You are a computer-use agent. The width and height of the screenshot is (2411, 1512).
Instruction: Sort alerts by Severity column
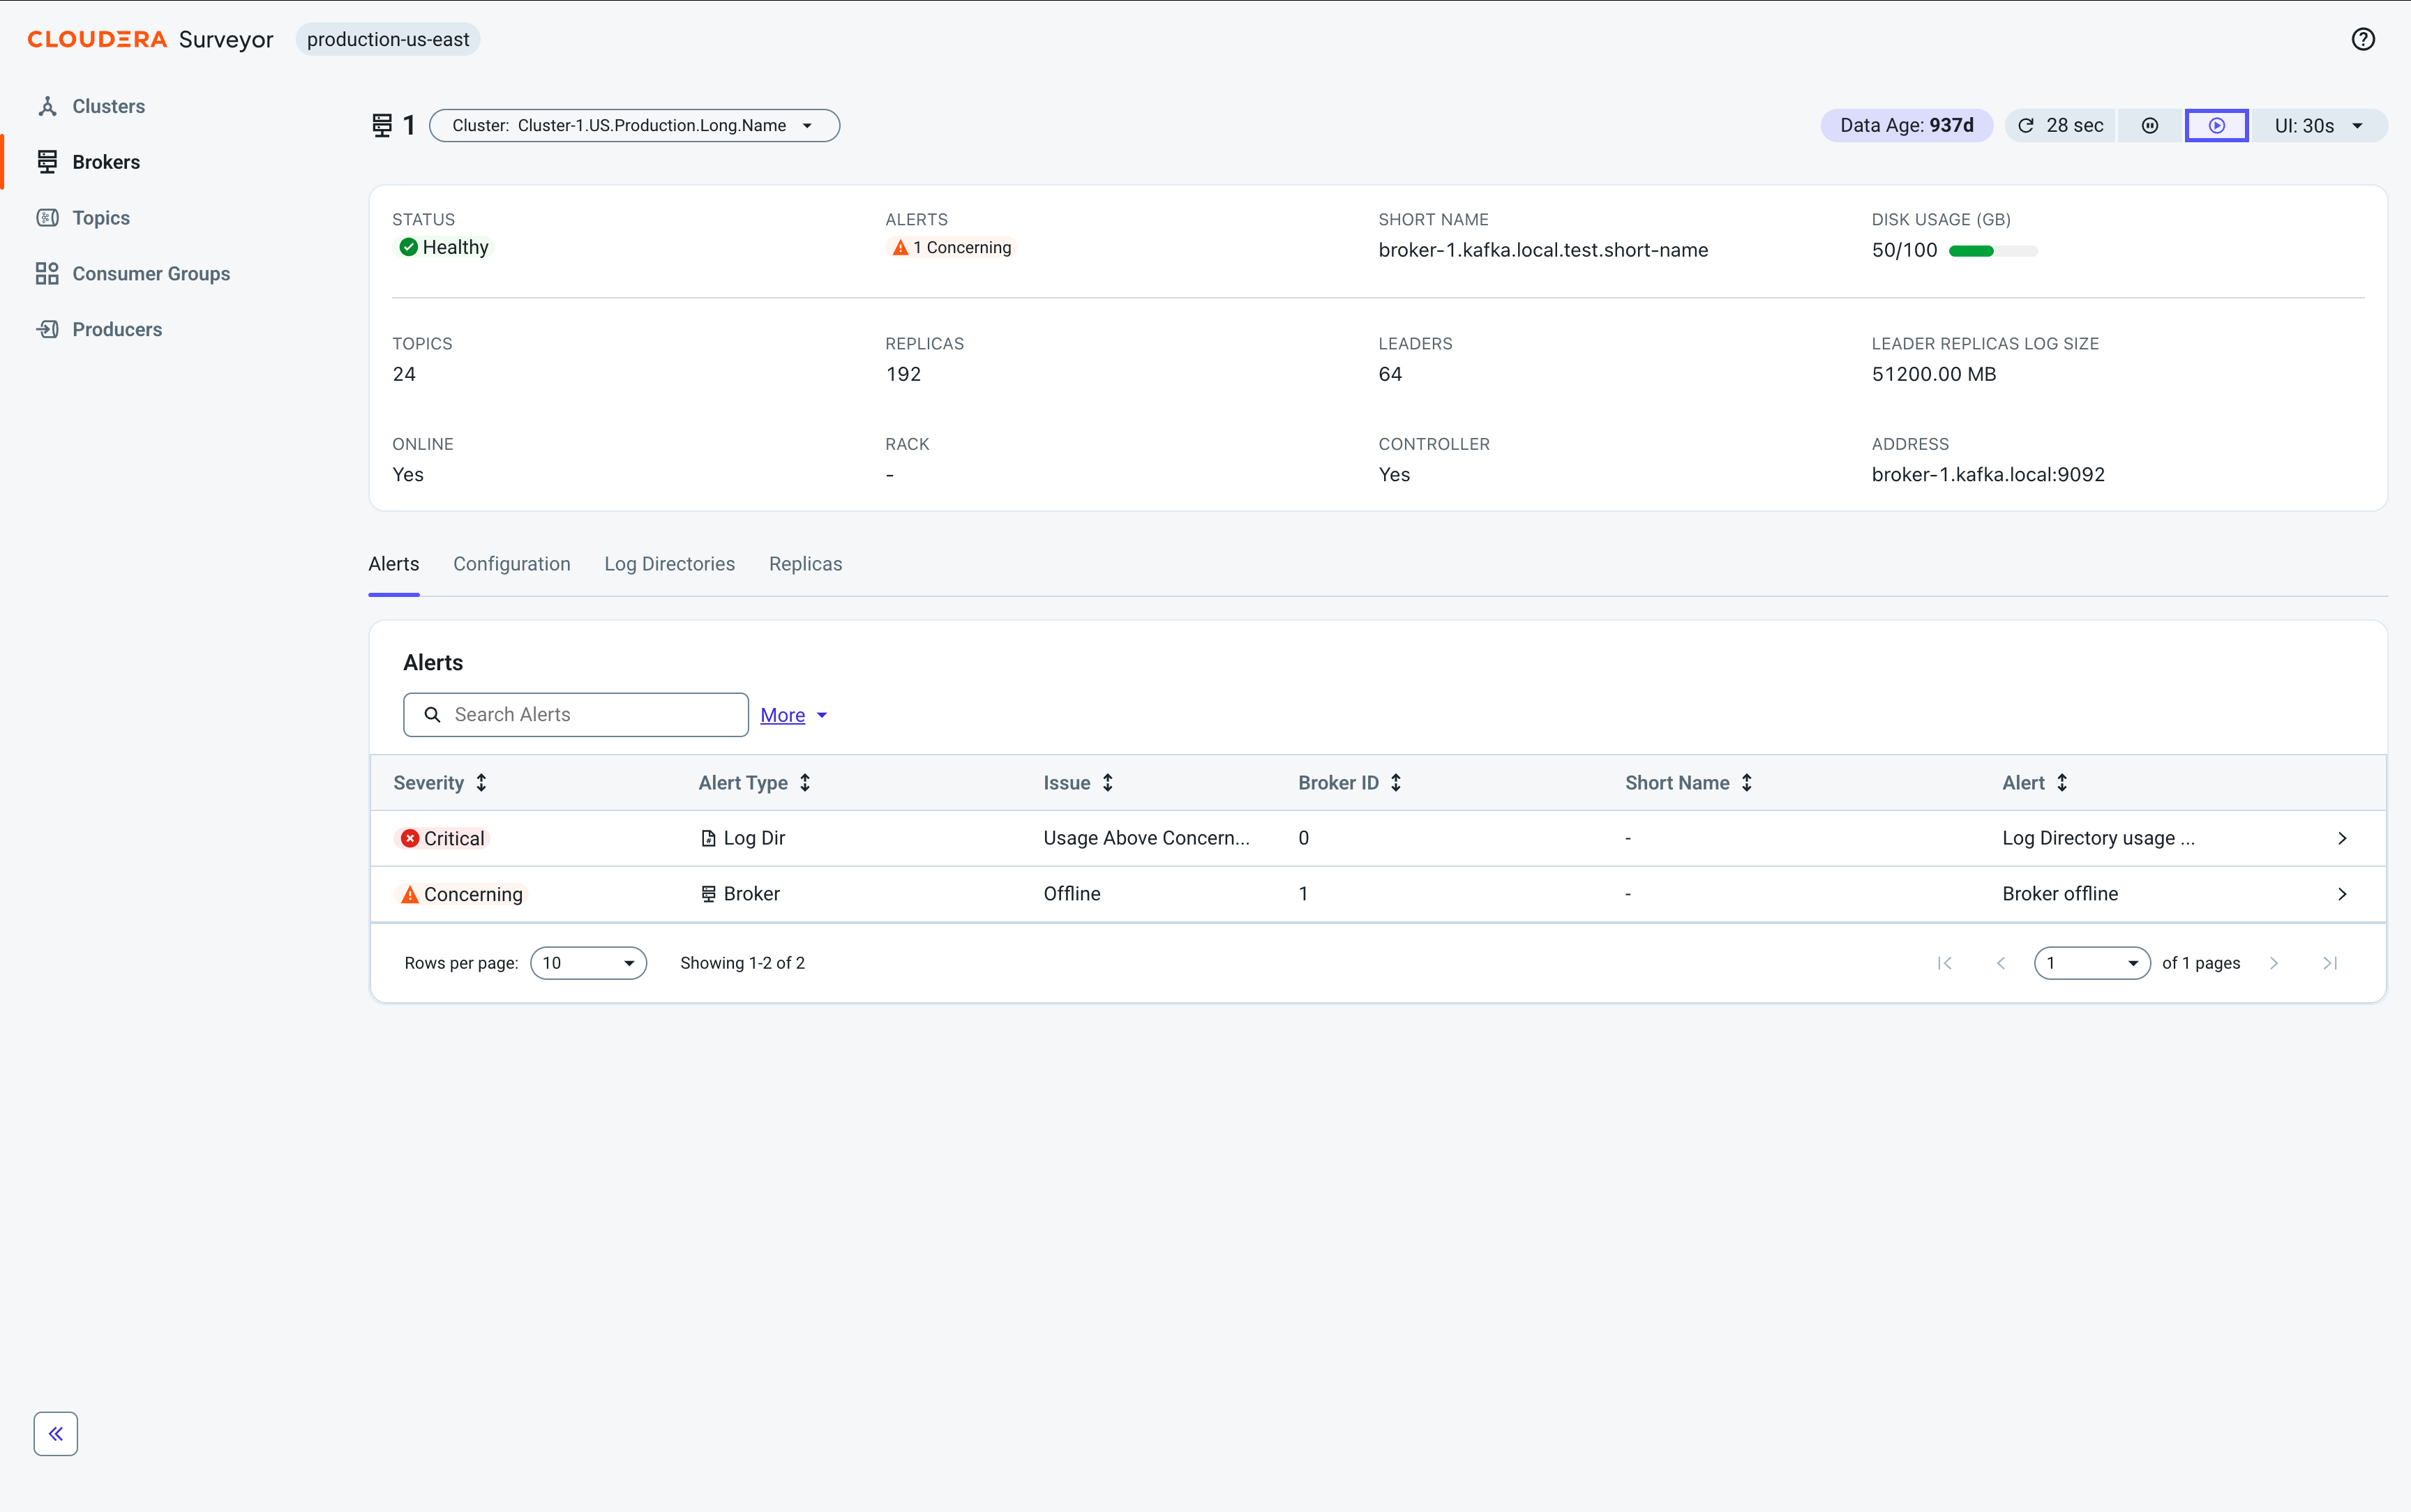481,783
